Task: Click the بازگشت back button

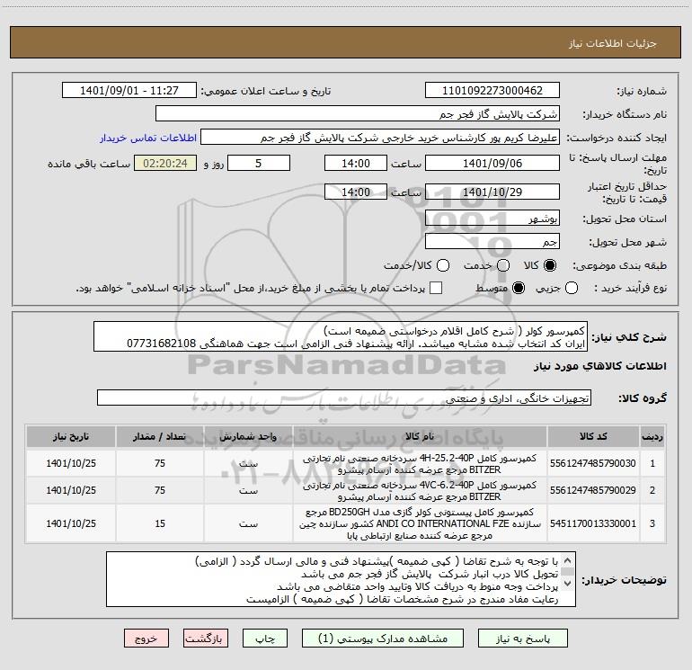Action: [x=206, y=639]
